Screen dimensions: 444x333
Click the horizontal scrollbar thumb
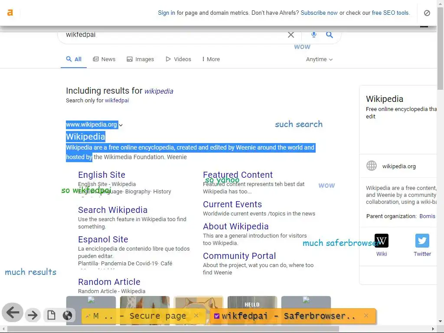[x=173, y=329]
